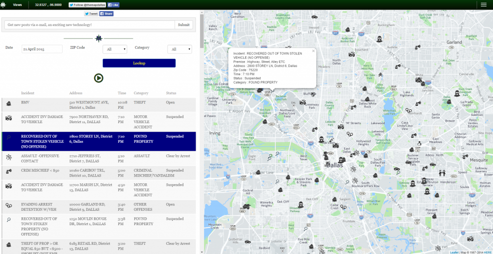
Task: Click the Tweet button
Action: (91, 14)
